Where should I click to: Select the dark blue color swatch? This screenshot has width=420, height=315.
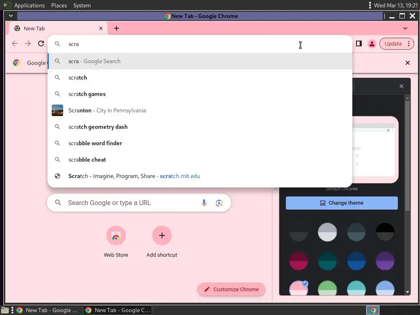click(x=356, y=261)
